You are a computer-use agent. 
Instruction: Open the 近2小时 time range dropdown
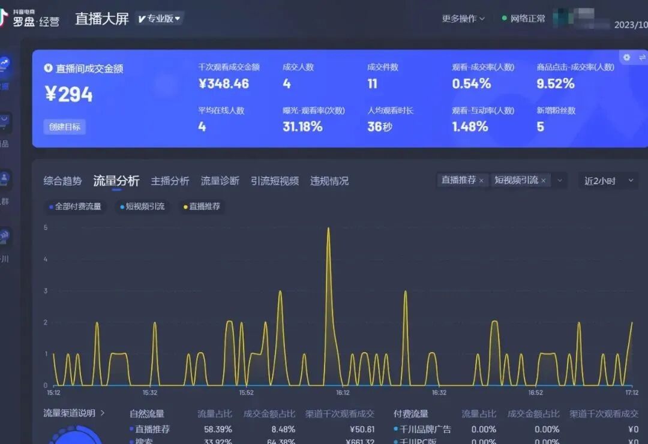pyautogui.click(x=608, y=181)
